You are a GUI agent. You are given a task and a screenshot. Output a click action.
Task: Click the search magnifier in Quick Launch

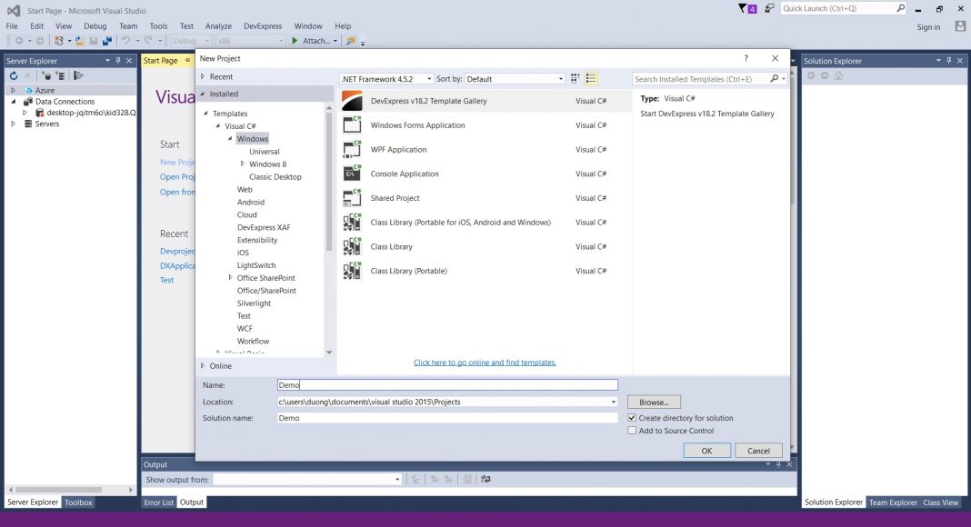pyautogui.click(x=900, y=7)
